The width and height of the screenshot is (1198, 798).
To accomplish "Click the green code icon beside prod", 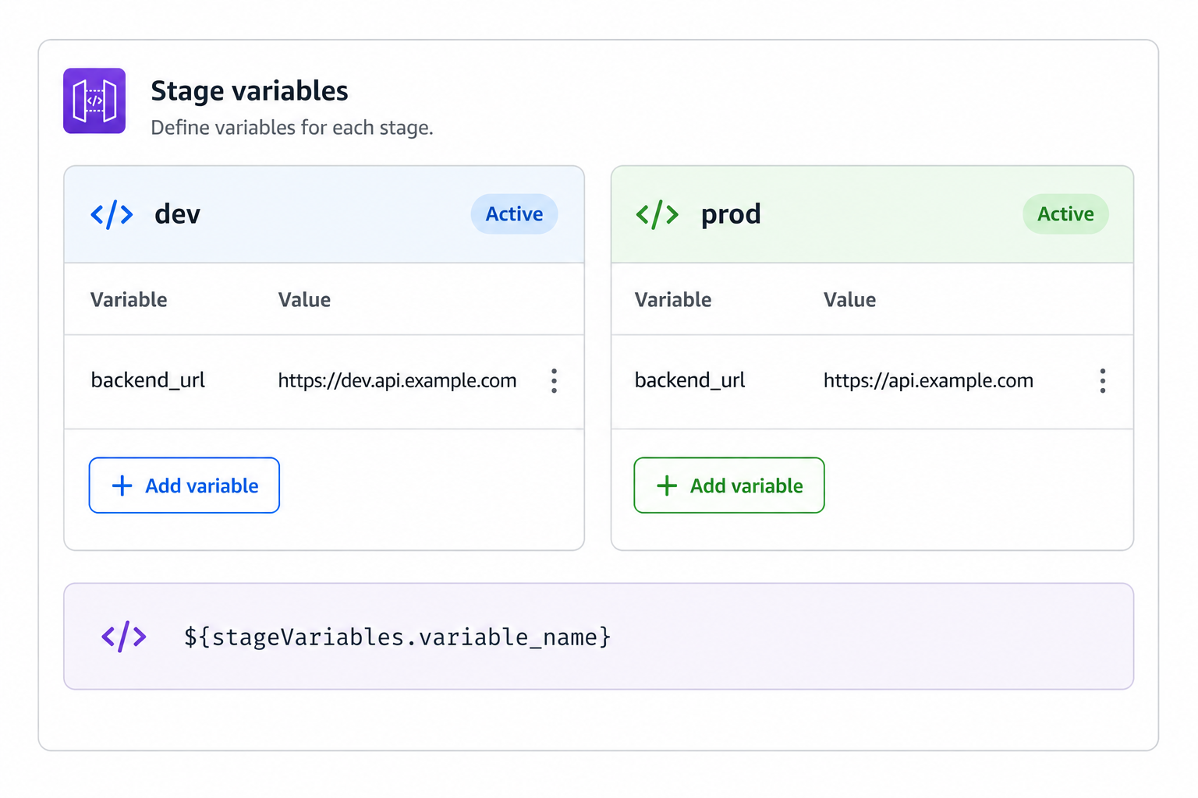I will click(657, 214).
